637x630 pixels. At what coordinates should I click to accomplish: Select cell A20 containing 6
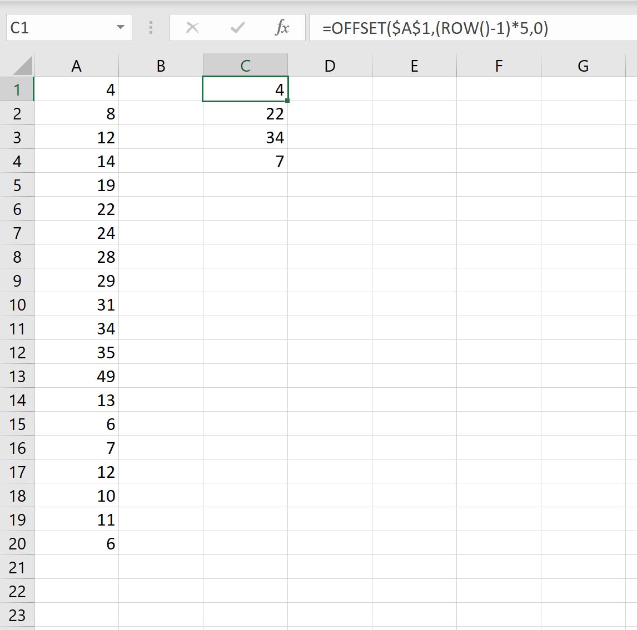[x=76, y=543]
